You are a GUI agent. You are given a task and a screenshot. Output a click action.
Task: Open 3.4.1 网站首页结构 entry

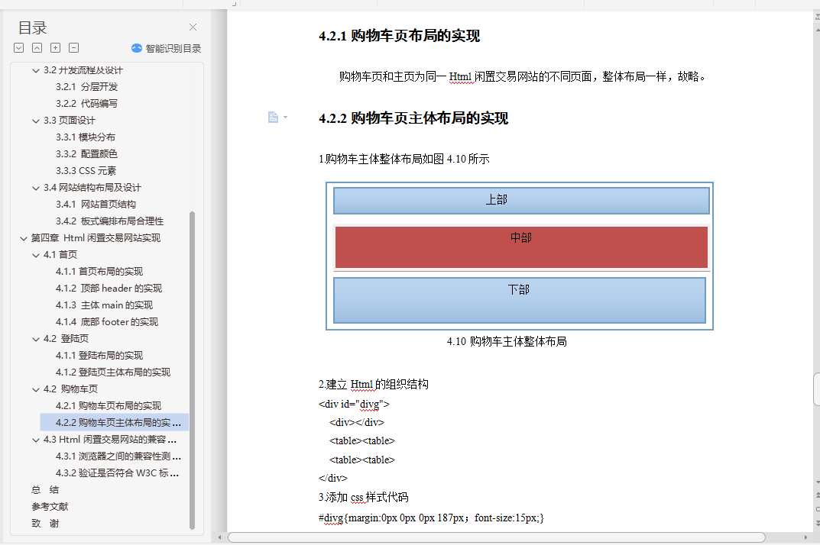96,205
